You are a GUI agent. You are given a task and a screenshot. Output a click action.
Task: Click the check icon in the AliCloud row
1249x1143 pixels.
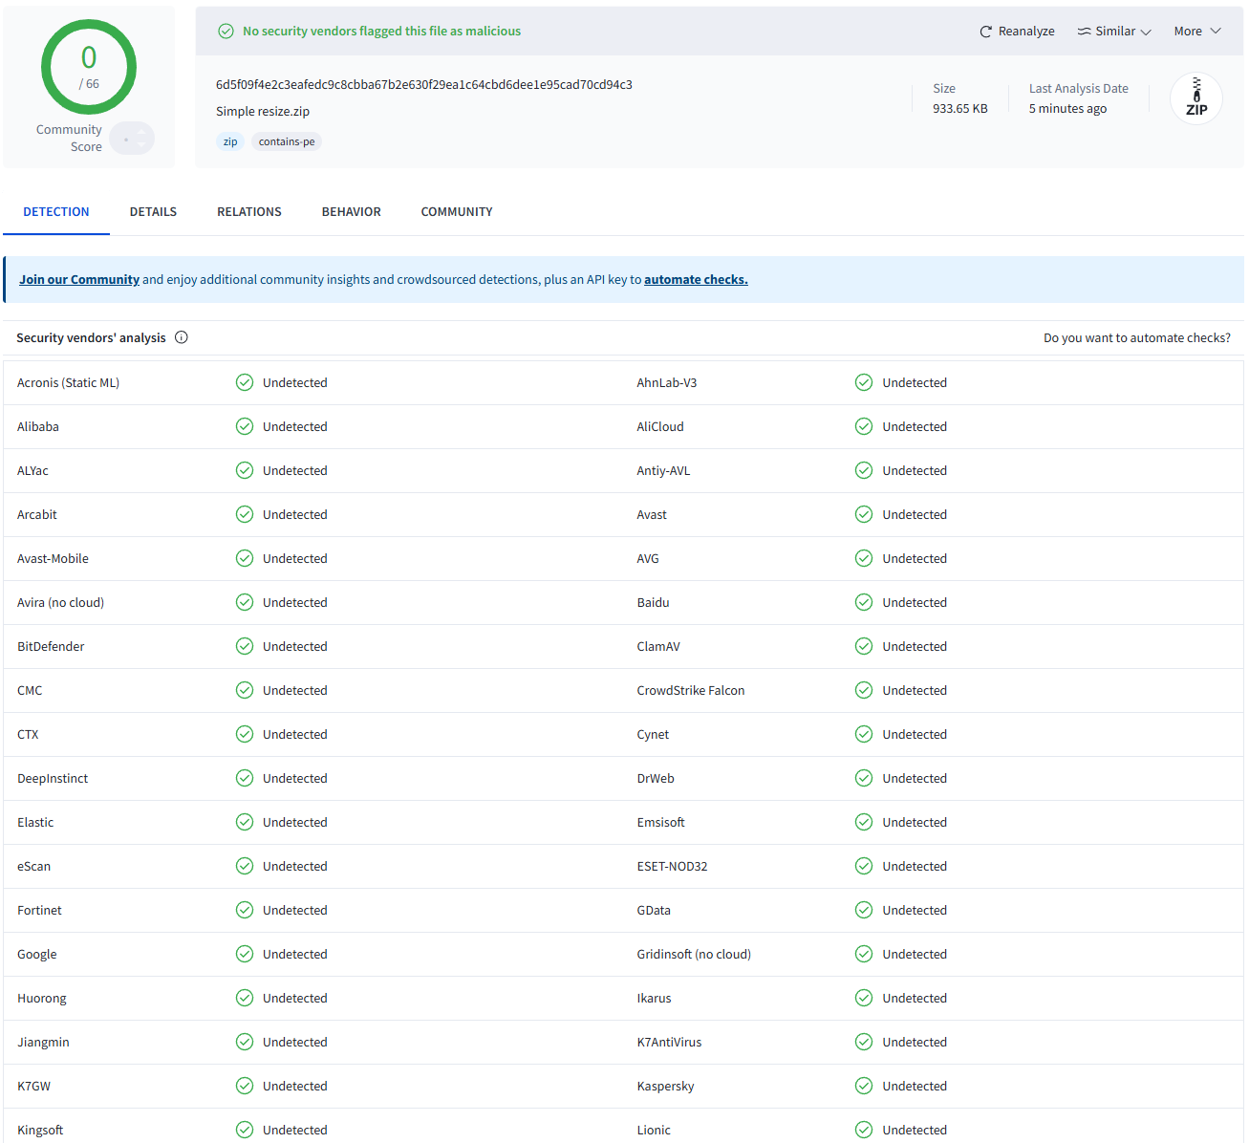tap(864, 426)
